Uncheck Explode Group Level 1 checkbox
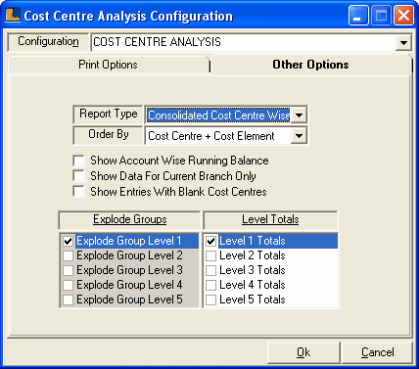The height and width of the screenshot is (369, 419). coord(68,241)
